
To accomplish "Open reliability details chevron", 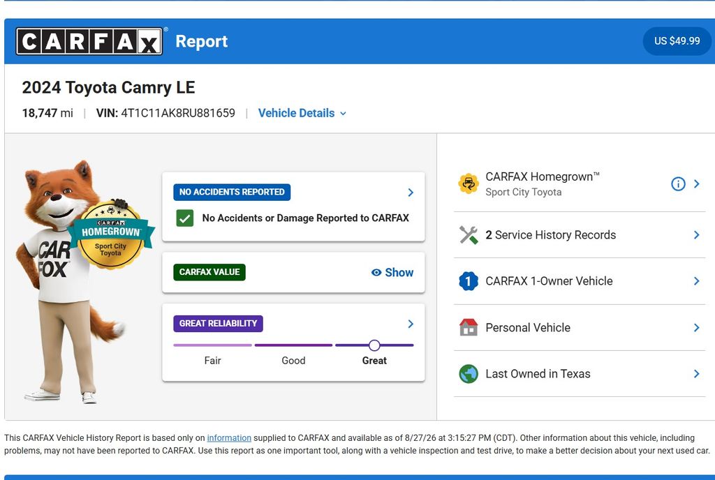I will click(411, 324).
